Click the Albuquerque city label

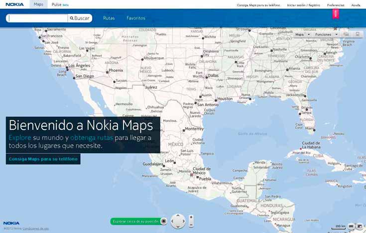(153, 58)
